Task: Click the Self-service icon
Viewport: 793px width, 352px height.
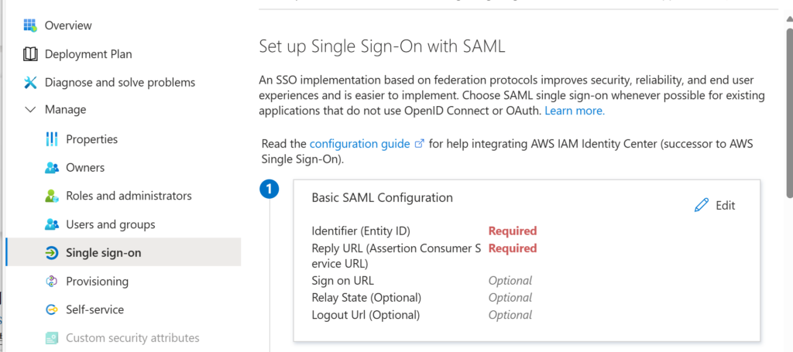Action: [x=52, y=309]
